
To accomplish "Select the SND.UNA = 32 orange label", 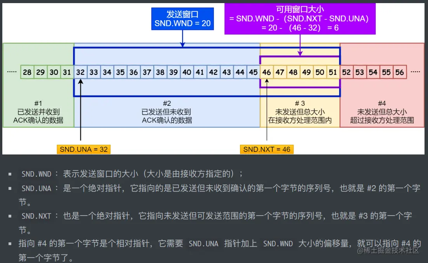I will 84,149.
